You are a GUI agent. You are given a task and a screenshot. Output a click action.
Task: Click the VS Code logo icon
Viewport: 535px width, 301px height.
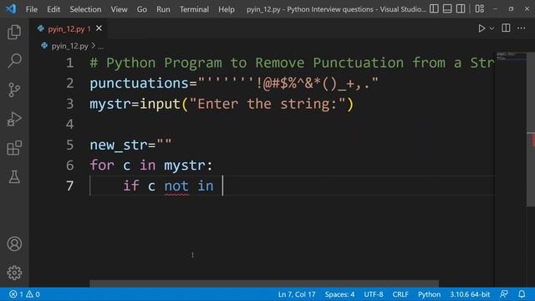[x=11, y=8]
